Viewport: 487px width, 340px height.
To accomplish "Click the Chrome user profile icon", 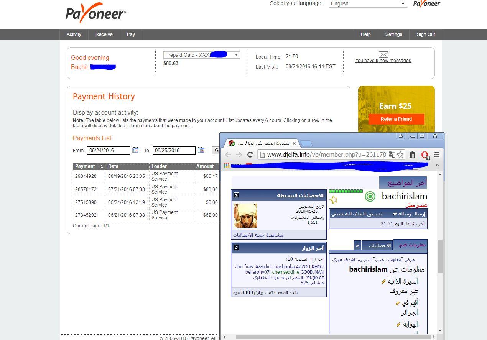I will pos(401,136).
